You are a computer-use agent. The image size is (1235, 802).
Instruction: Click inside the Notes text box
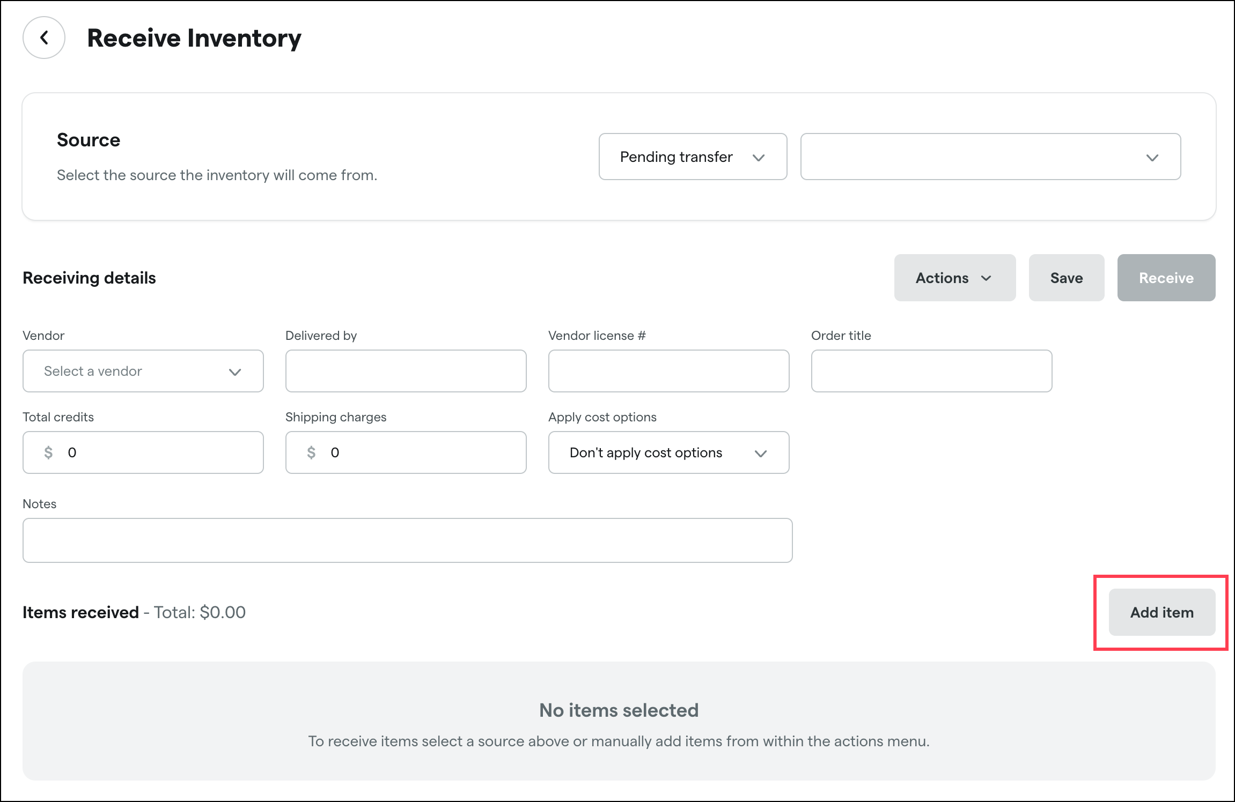click(407, 540)
